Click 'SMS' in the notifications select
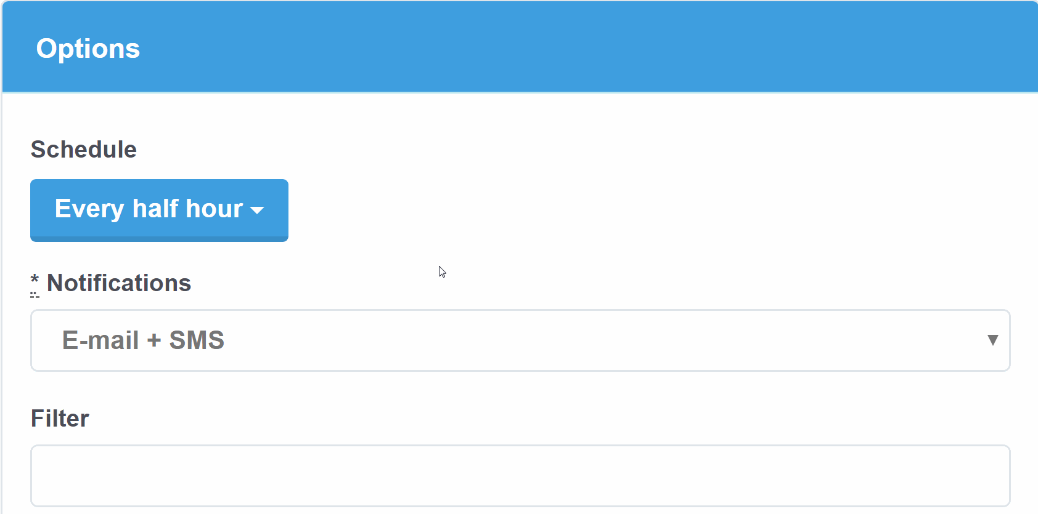 pyautogui.click(x=197, y=340)
